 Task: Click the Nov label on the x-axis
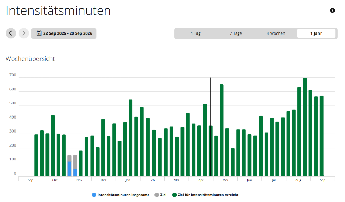pos(79,180)
